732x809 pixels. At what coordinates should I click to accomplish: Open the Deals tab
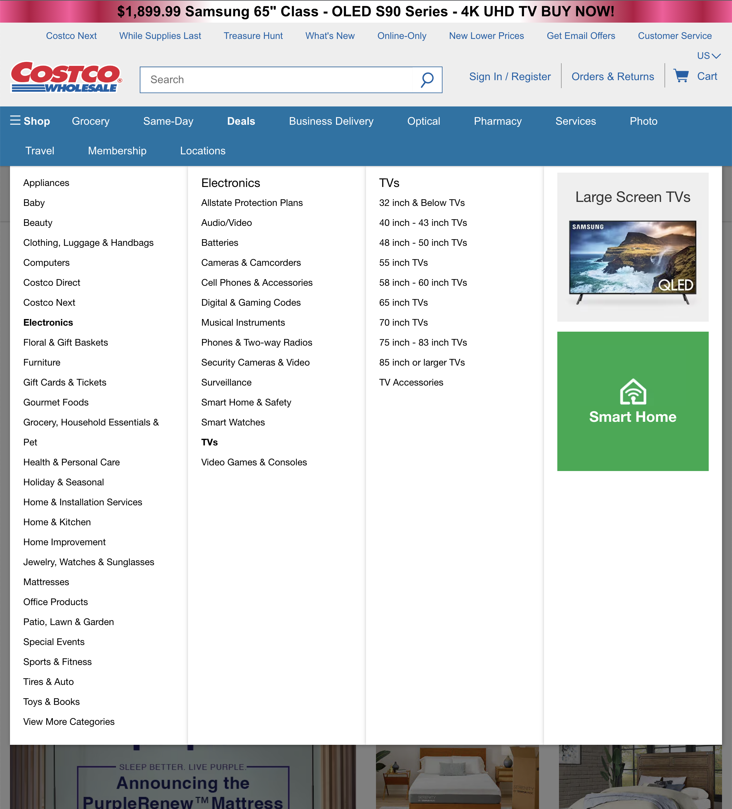click(241, 121)
